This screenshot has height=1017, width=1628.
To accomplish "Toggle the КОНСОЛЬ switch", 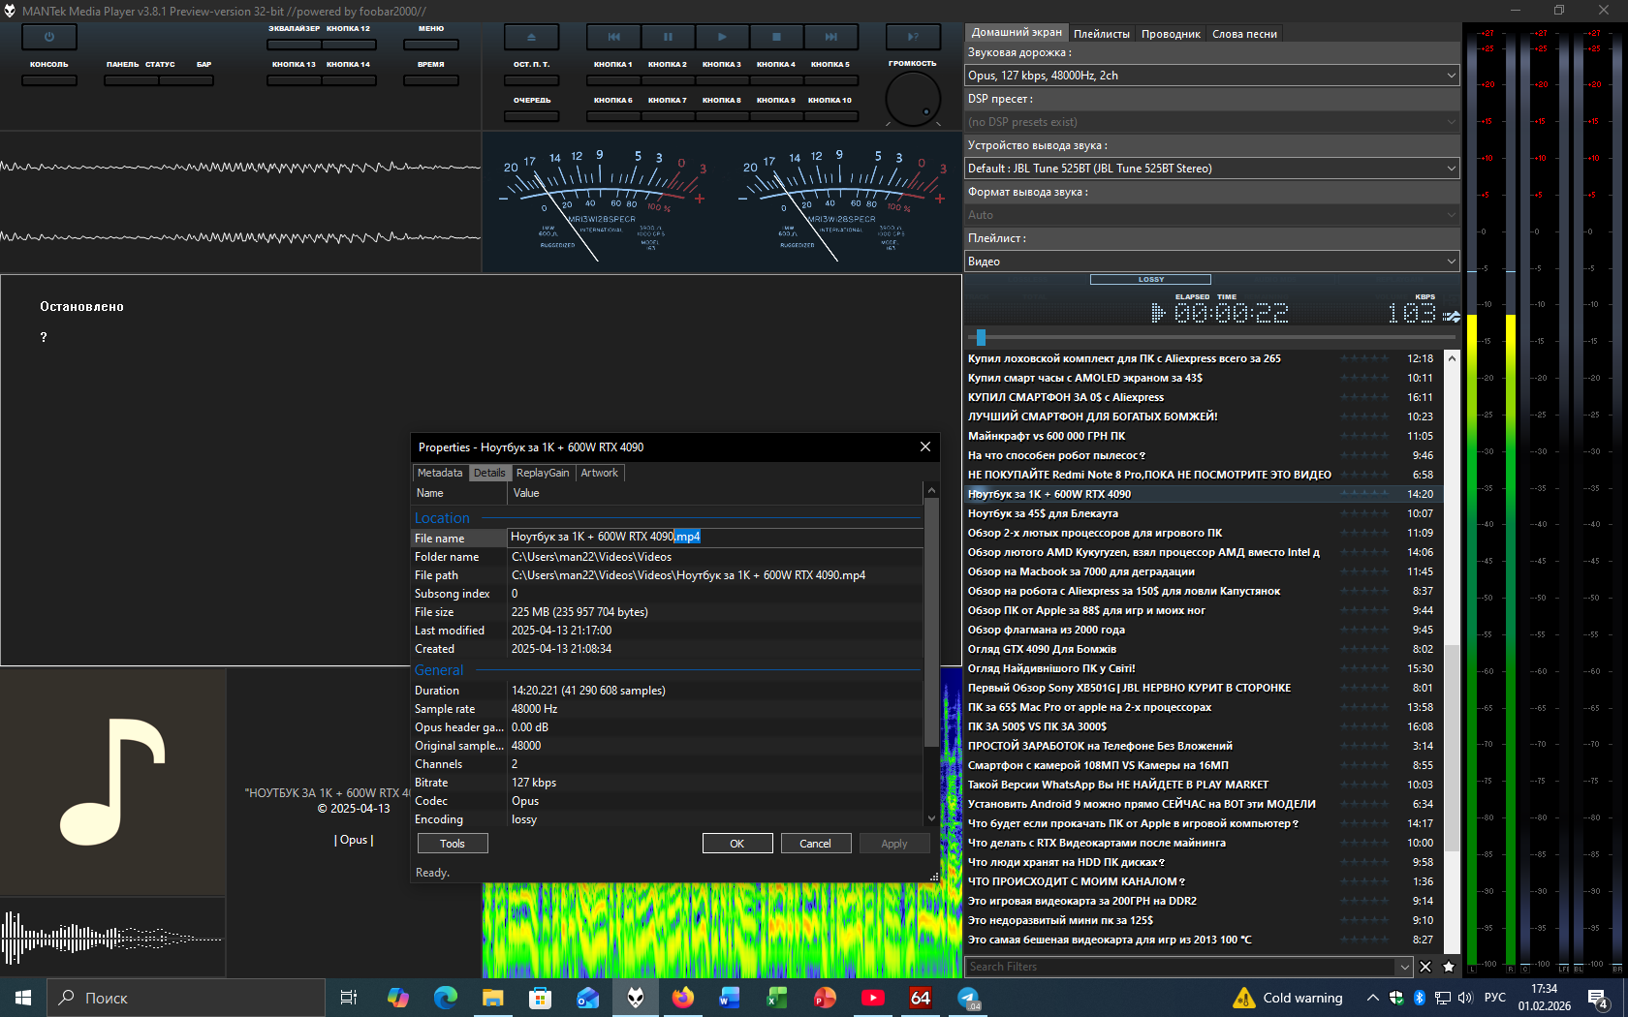I will click(x=49, y=80).
